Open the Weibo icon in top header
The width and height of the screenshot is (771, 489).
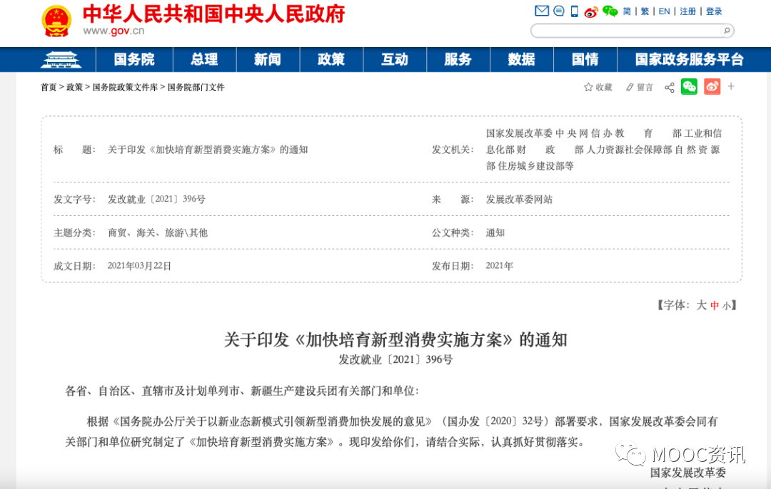(x=591, y=11)
